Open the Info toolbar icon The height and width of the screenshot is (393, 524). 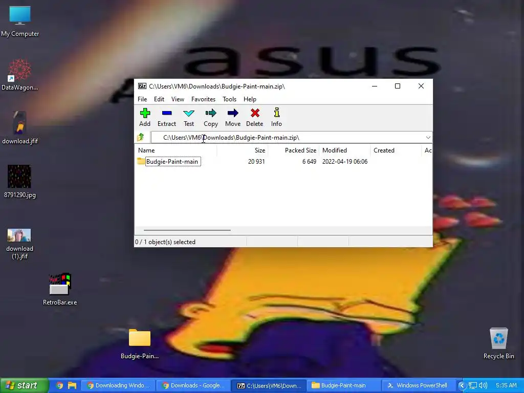point(276,117)
